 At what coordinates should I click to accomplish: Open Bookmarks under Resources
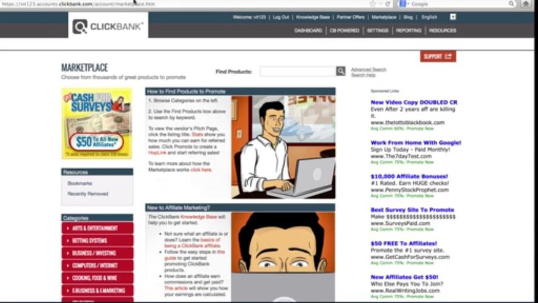80,183
